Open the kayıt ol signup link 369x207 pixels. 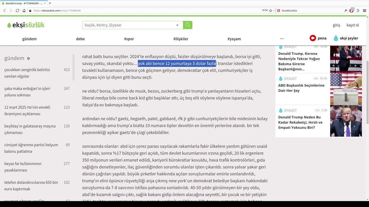click(x=353, y=25)
